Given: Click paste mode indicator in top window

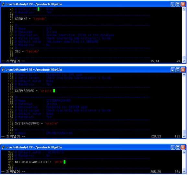Looking at the screenshot, I should [13, 61].
